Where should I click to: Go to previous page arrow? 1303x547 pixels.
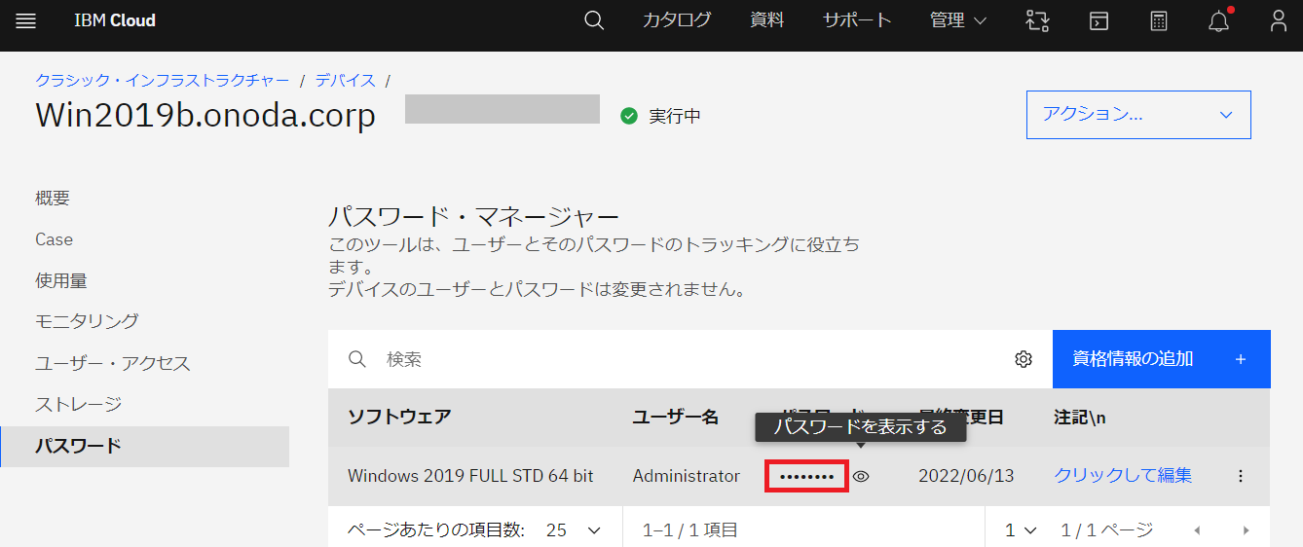point(1197,530)
